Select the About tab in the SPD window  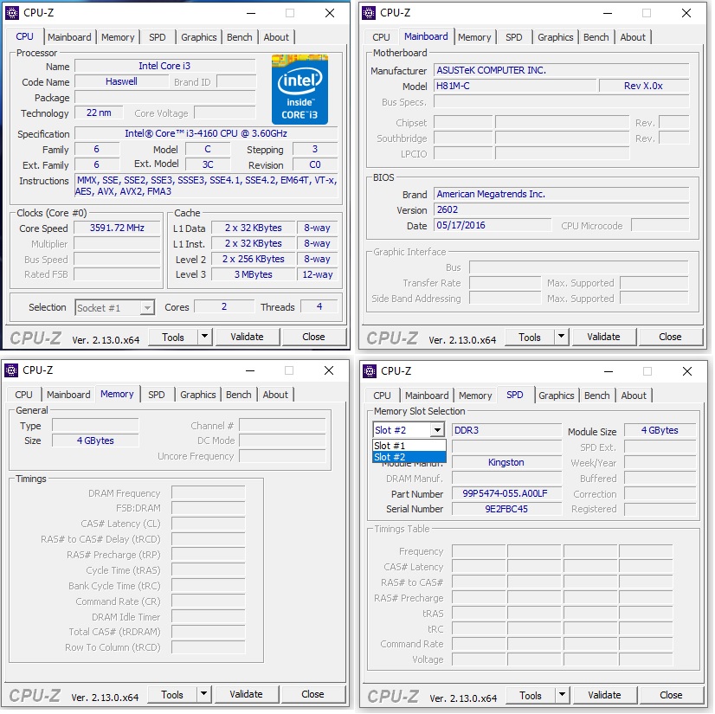pos(634,396)
